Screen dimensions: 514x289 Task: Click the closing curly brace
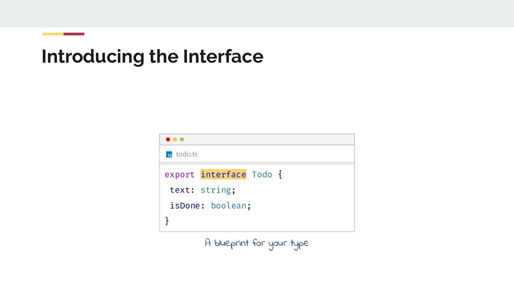tap(167, 221)
